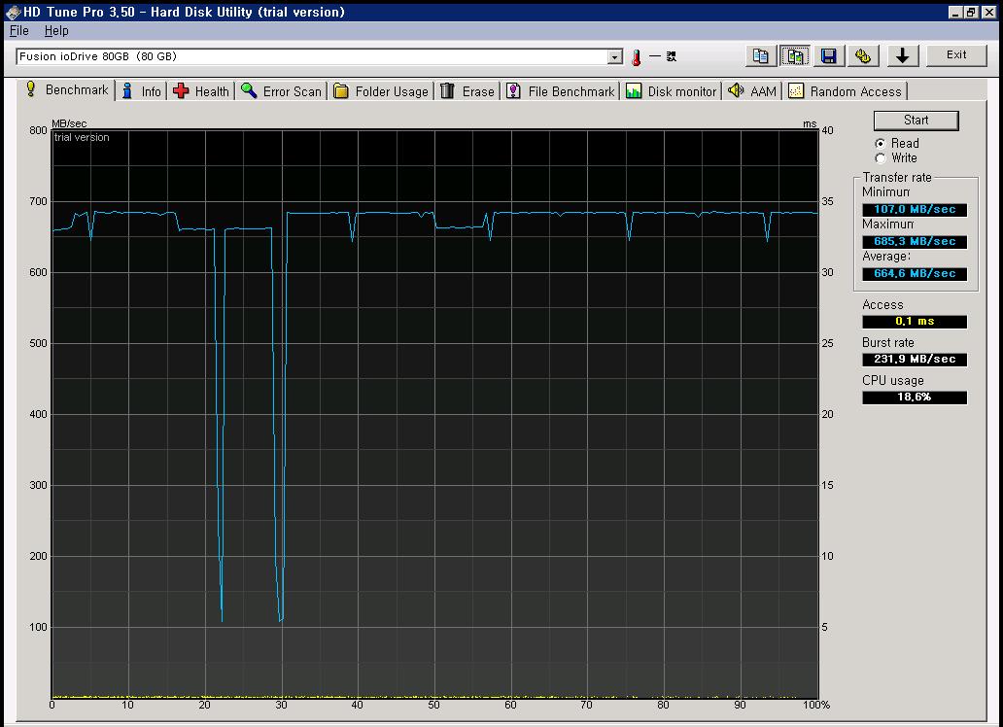Click the Random Access tab icon
Viewport: 1003px width, 727px height.
coord(796,91)
